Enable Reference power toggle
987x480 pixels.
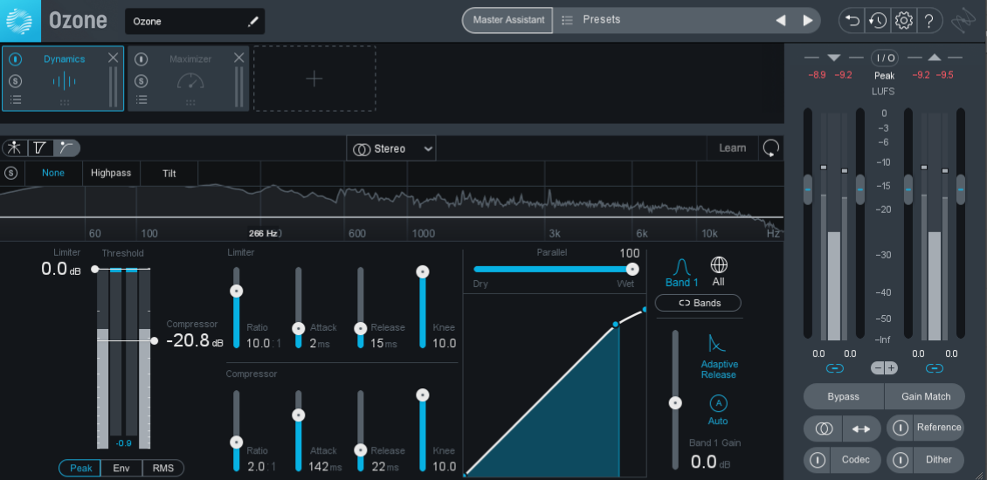click(901, 428)
